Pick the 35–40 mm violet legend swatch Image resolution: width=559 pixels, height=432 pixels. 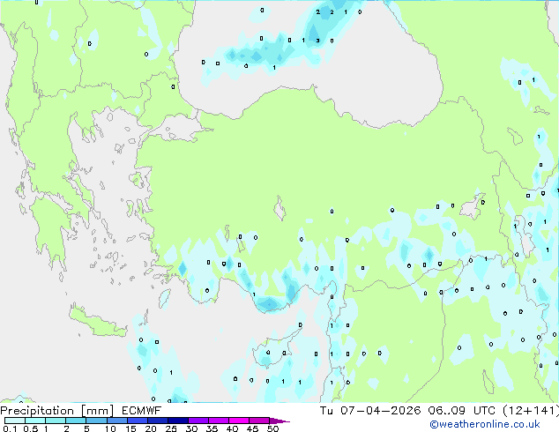pyautogui.click(x=218, y=421)
